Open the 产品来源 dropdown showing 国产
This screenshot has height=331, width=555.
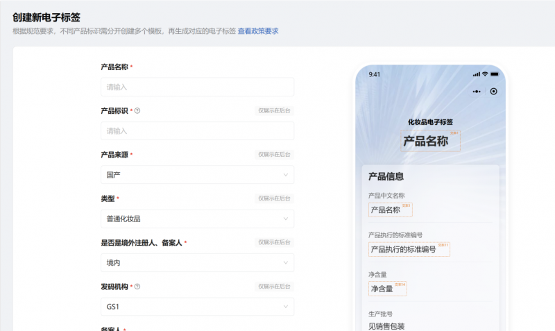pyautogui.click(x=197, y=175)
